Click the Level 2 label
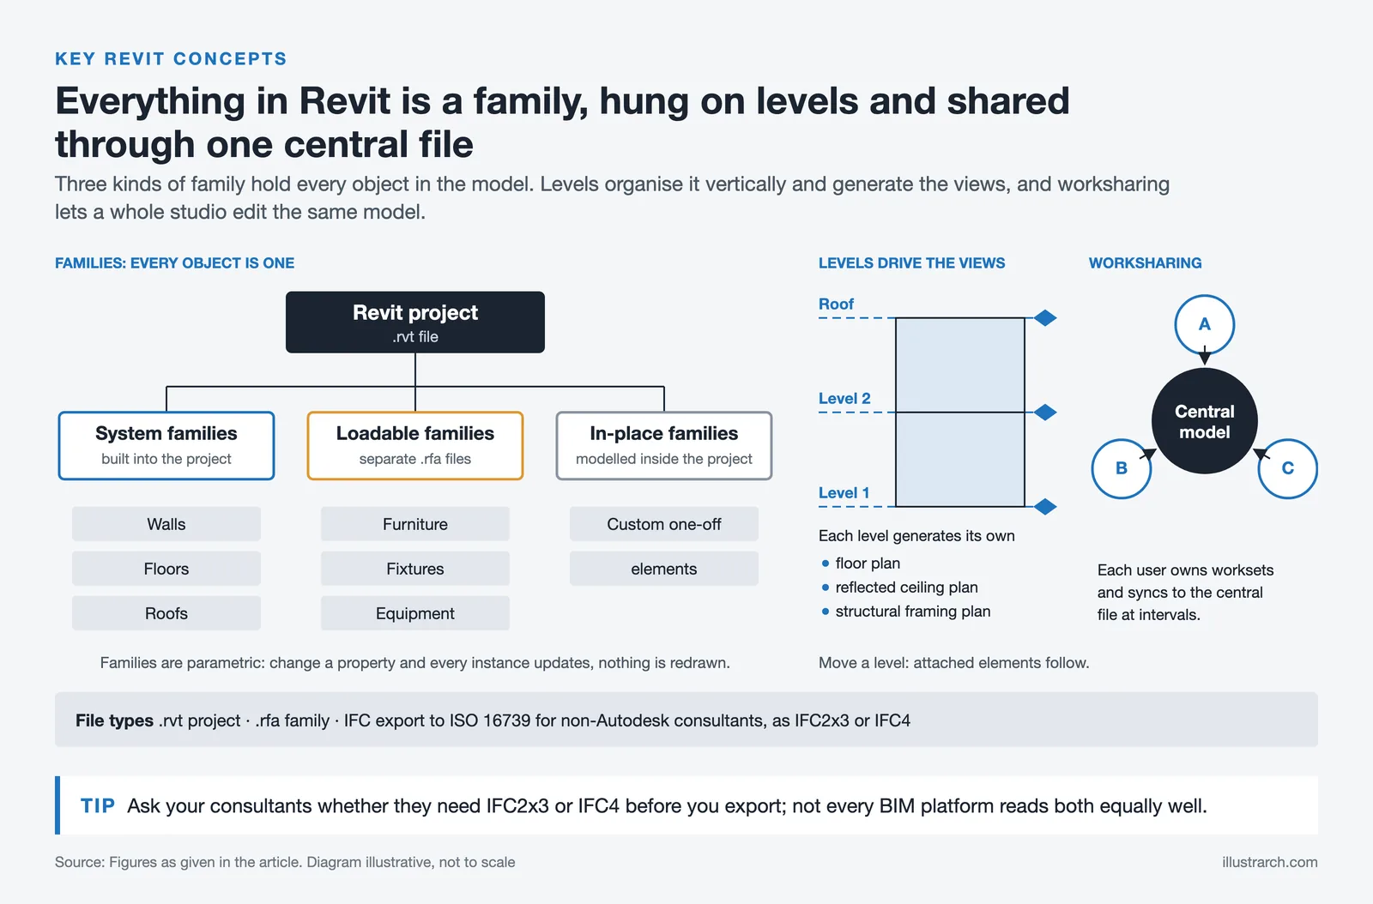This screenshot has height=904, width=1373. (x=844, y=398)
